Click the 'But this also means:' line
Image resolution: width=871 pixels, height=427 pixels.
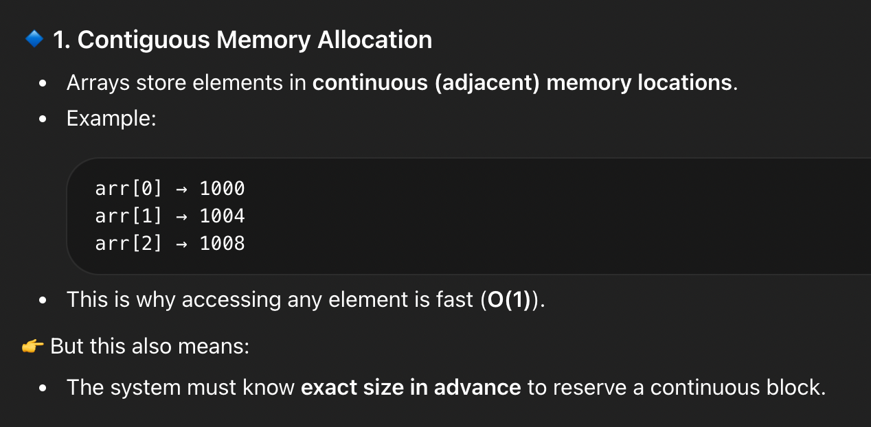click(x=149, y=346)
